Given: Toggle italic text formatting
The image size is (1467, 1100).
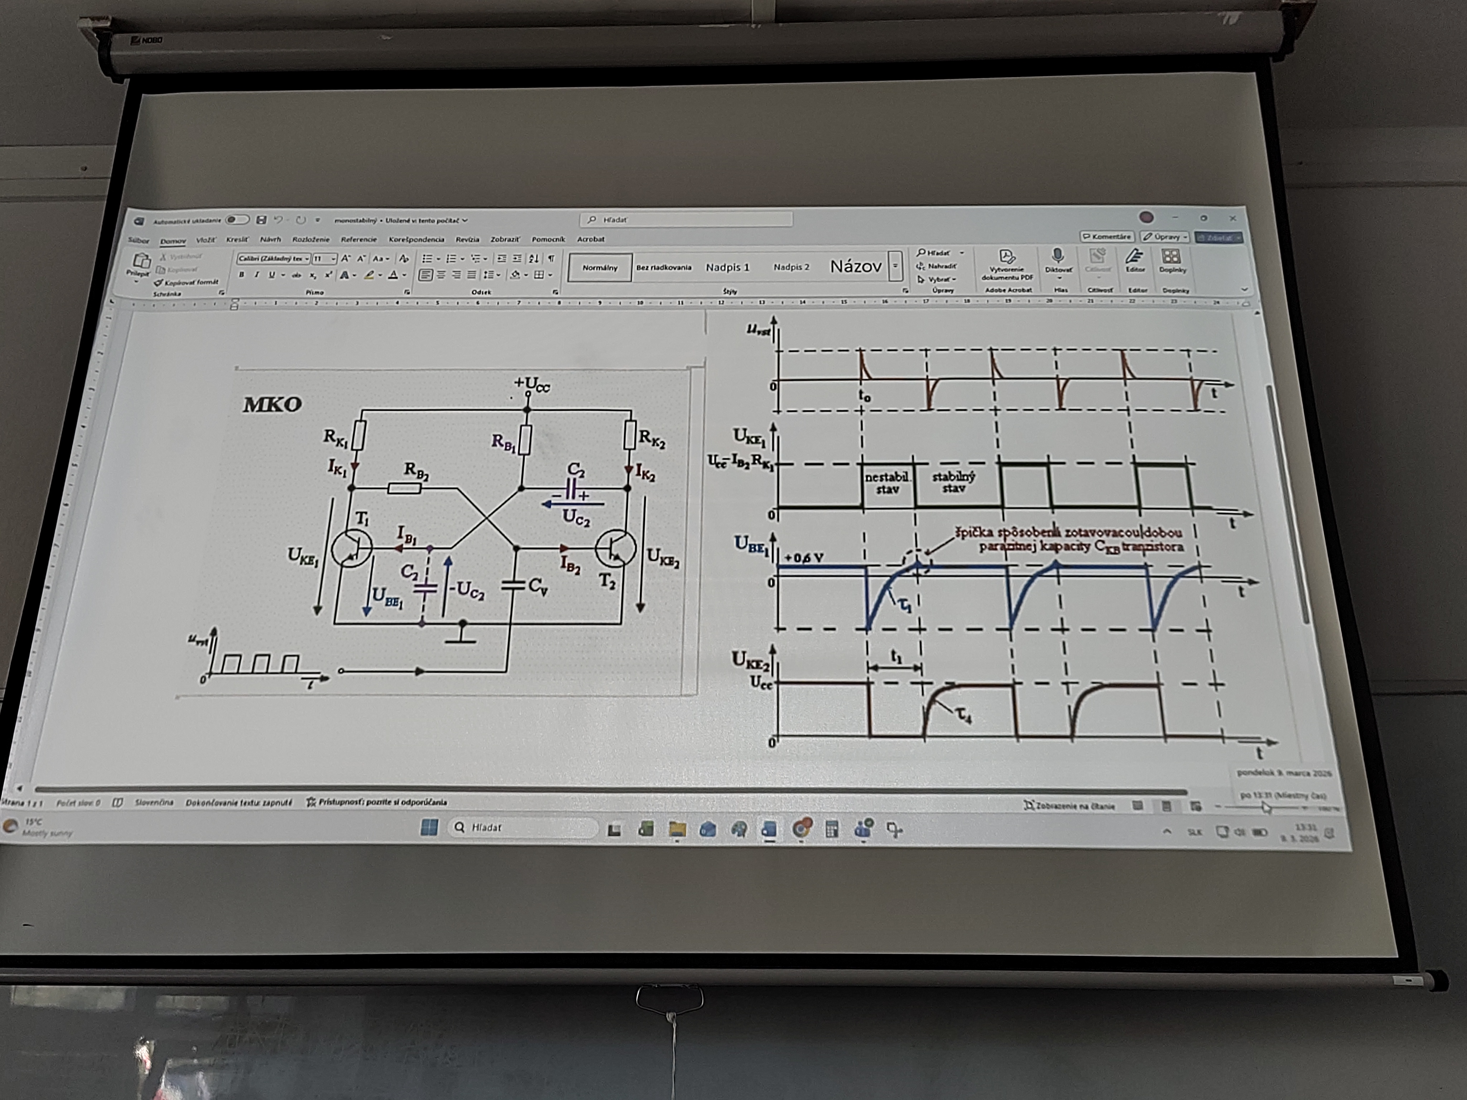Looking at the screenshot, I should pyautogui.click(x=257, y=275).
